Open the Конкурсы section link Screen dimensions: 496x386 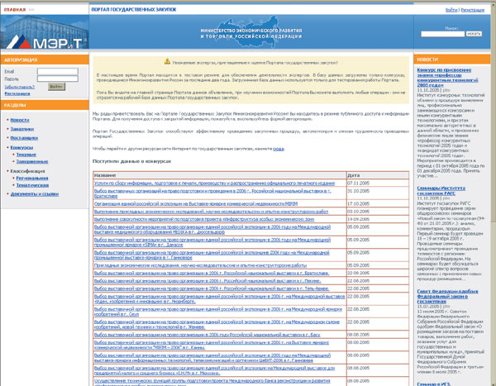click(21, 147)
